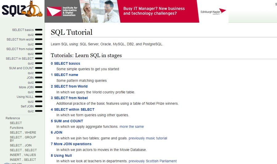277x164 pixels.
Task: Follow 'previously Scottish Parliament' link
Action: [x=153, y=161]
